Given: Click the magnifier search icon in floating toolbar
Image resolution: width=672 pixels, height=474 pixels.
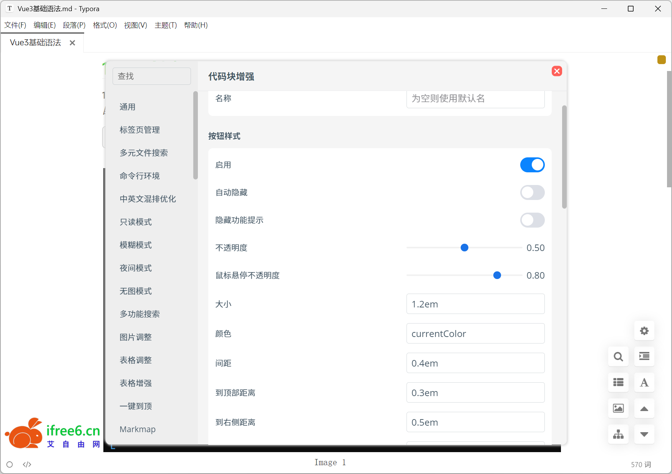Looking at the screenshot, I should 618,357.
